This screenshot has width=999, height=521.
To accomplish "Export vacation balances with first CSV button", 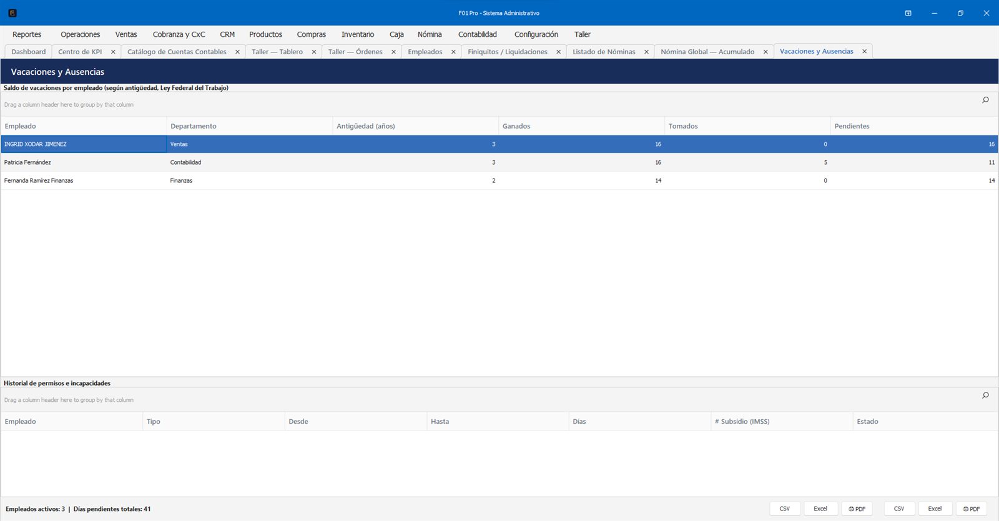I will click(785, 509).
